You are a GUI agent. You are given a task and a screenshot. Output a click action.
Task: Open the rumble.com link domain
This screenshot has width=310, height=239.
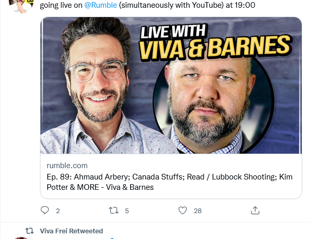point(67,166)
